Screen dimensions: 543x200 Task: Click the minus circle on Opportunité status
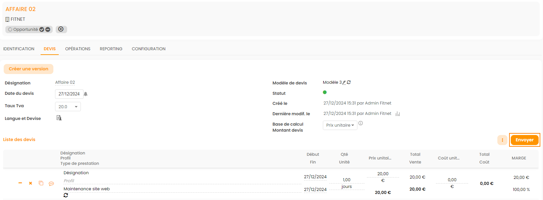click(48, 29)
